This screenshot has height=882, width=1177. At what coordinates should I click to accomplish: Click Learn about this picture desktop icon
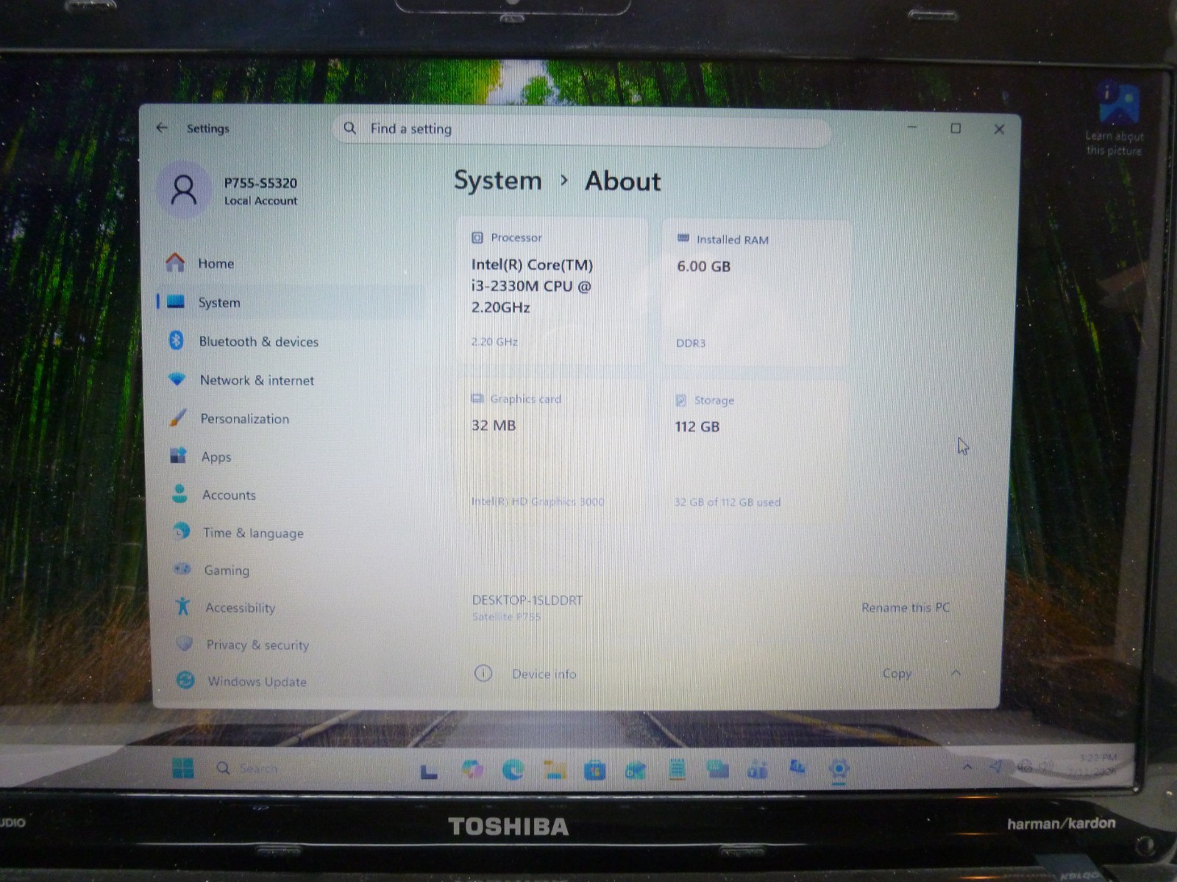tap(1115, 118)
